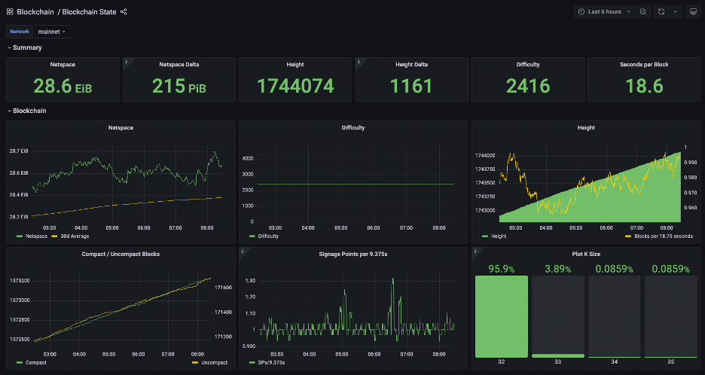This screenshot has height=375, width=705.
Task: Open the mainnet network dropdown
Action: pyautogui.click(x=52, y=32)
